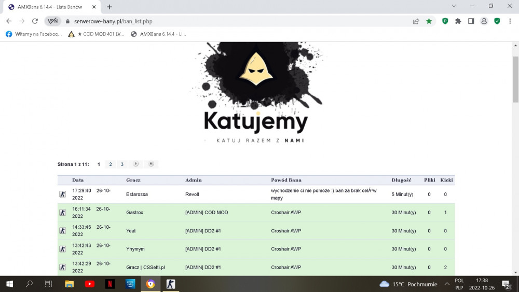The image size is (519, 292).
Task: Click the green bookmark star
Action: point(429,21)
